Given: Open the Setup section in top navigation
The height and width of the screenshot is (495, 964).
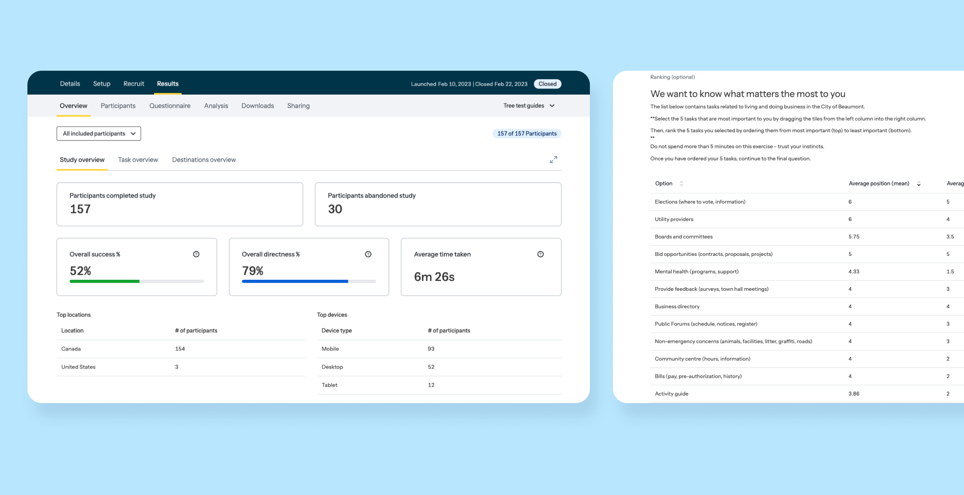Looking at the screenshot, I should coord(102,84).
